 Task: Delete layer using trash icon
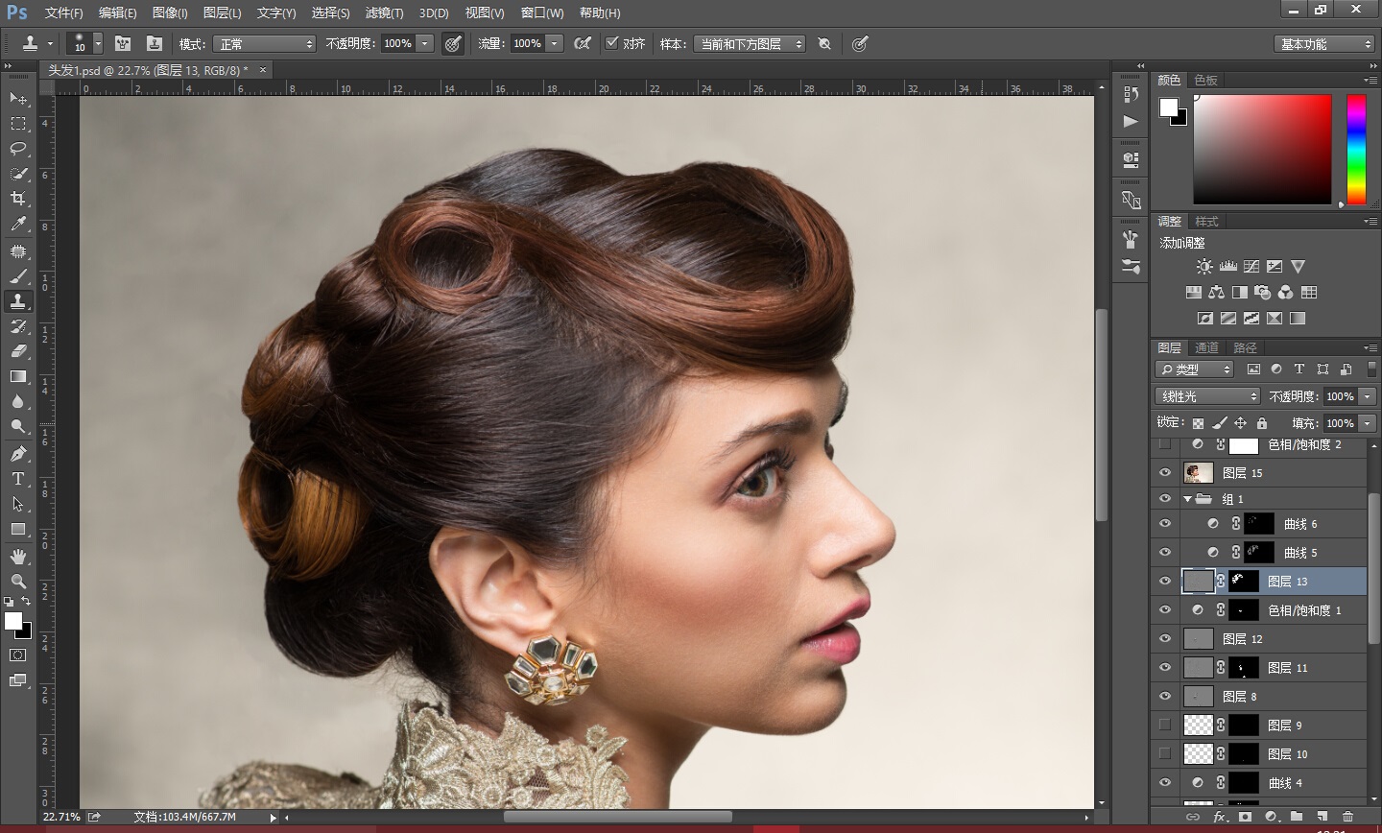[1347, 817]
